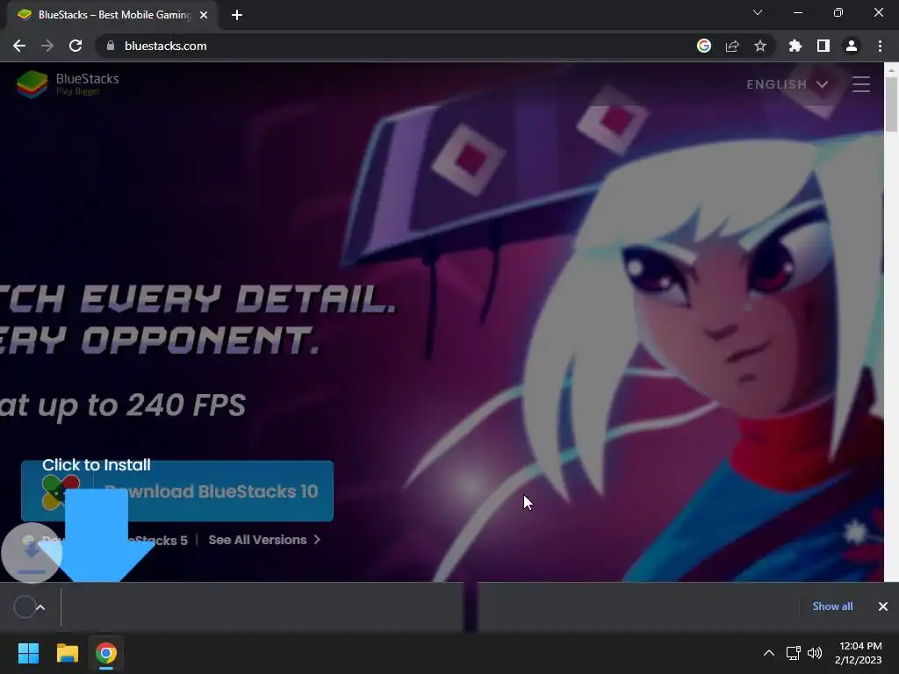Viewport: 899px width, 674px height.
Task: Share this page using the share icon
Action: click(x=732, y=46)
